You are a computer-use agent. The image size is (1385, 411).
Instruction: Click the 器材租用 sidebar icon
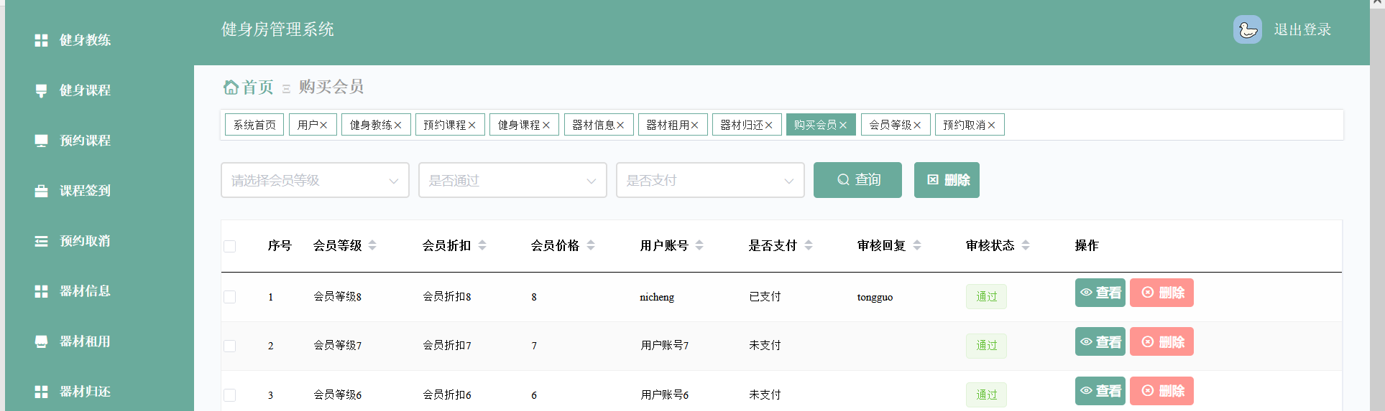41,341
